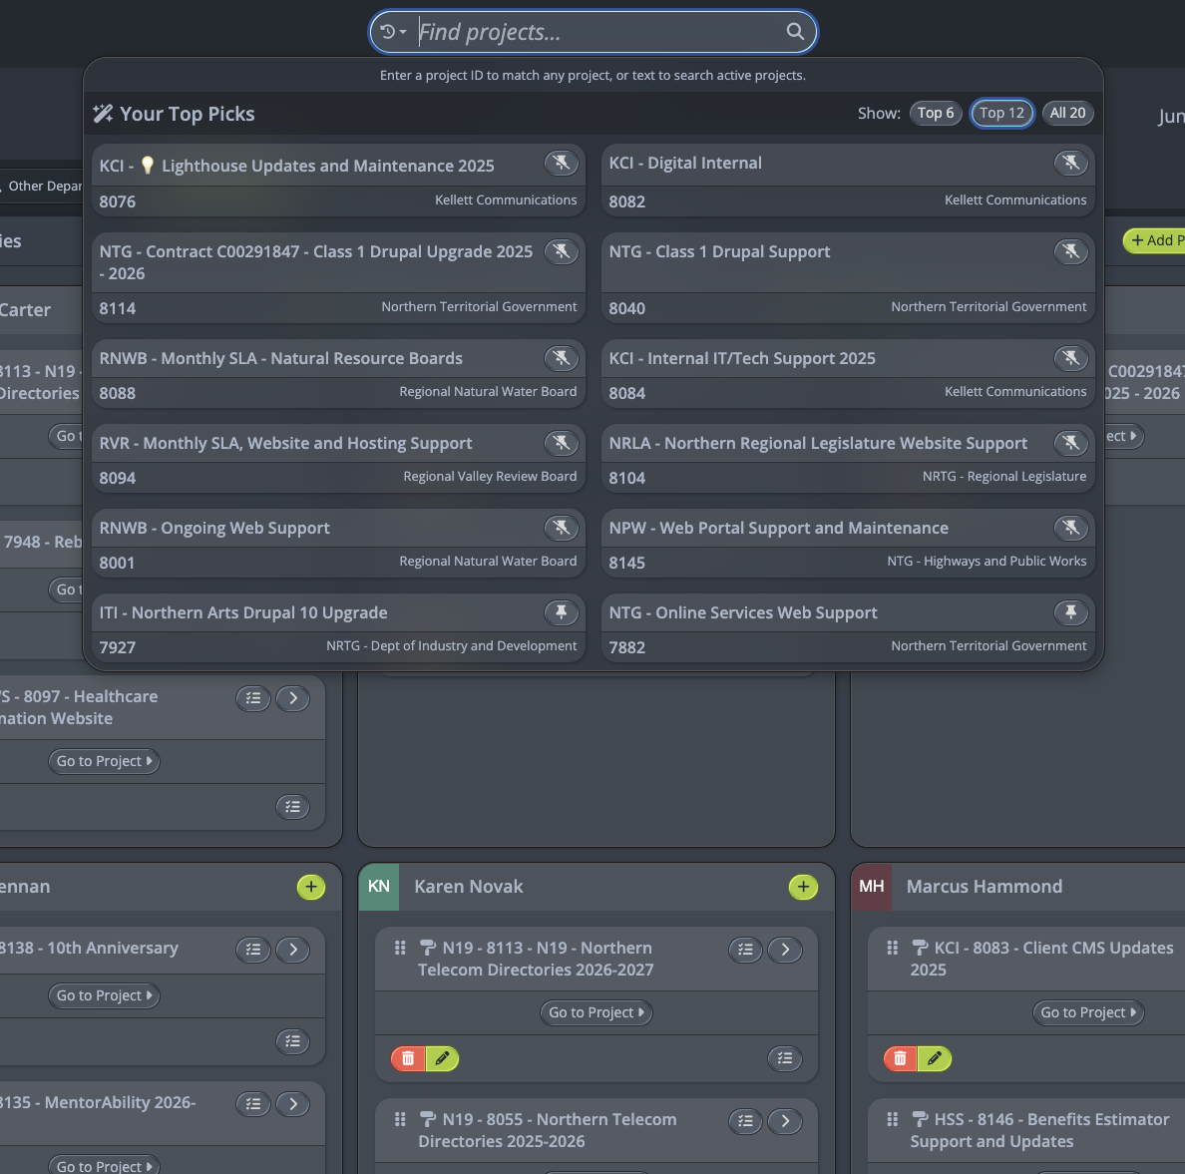This screenshot has width=1185, height=1174.
Task: Unpin RVR Monthly SLA Website and Hosting
Action: pyautogui.click(x=561, y=443)
